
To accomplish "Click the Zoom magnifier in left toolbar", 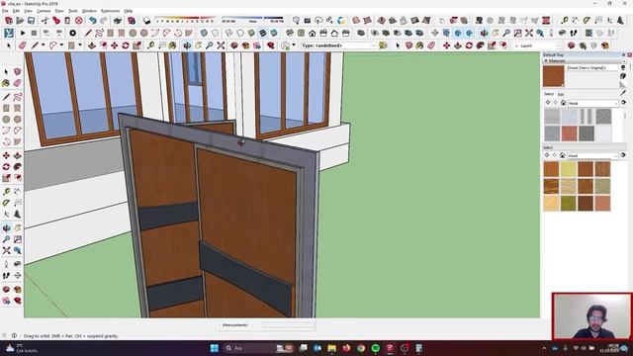I will click(x=6, y=239).
